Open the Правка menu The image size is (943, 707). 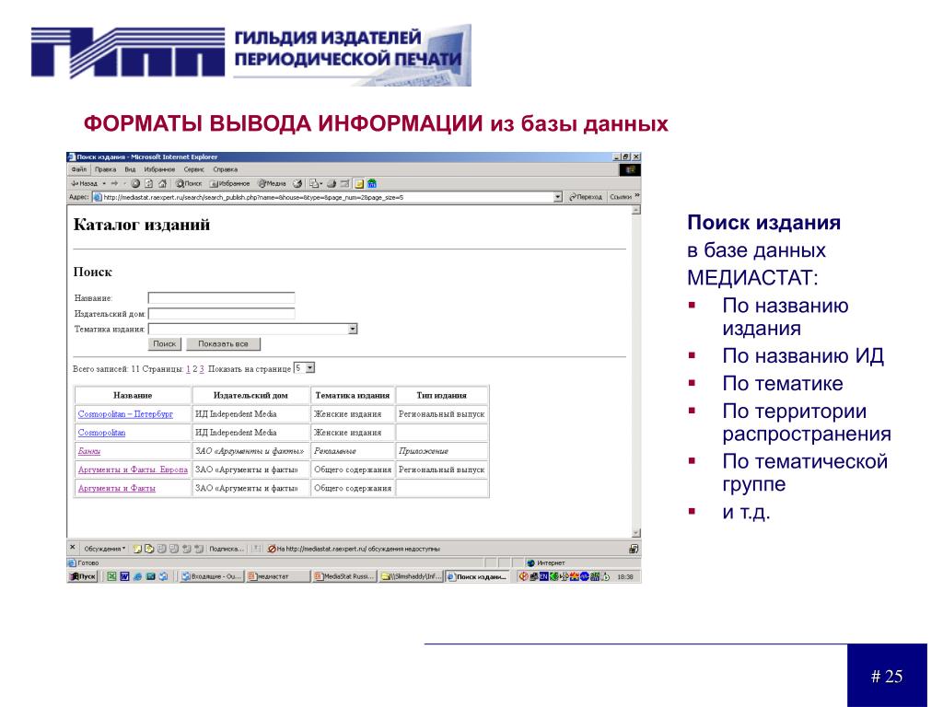(x=105, y=169)
